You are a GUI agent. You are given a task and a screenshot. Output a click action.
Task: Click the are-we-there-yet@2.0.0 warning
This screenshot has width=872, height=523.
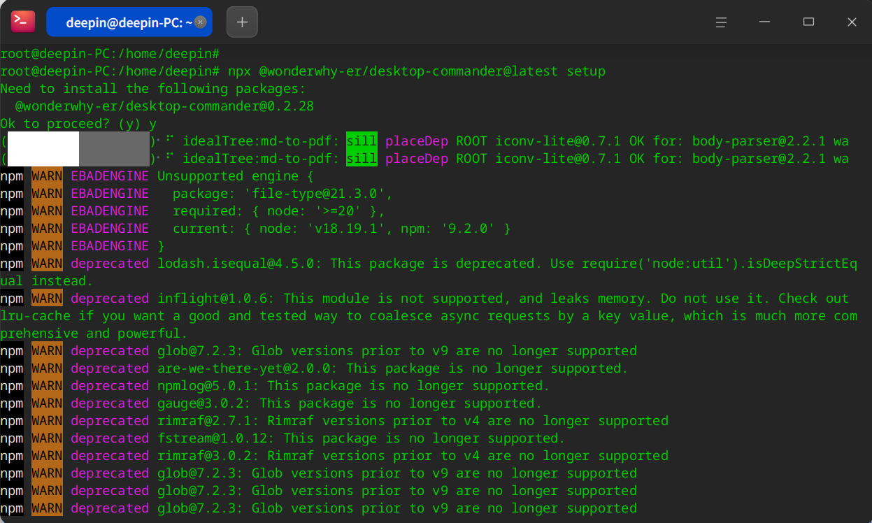(393, 368)
